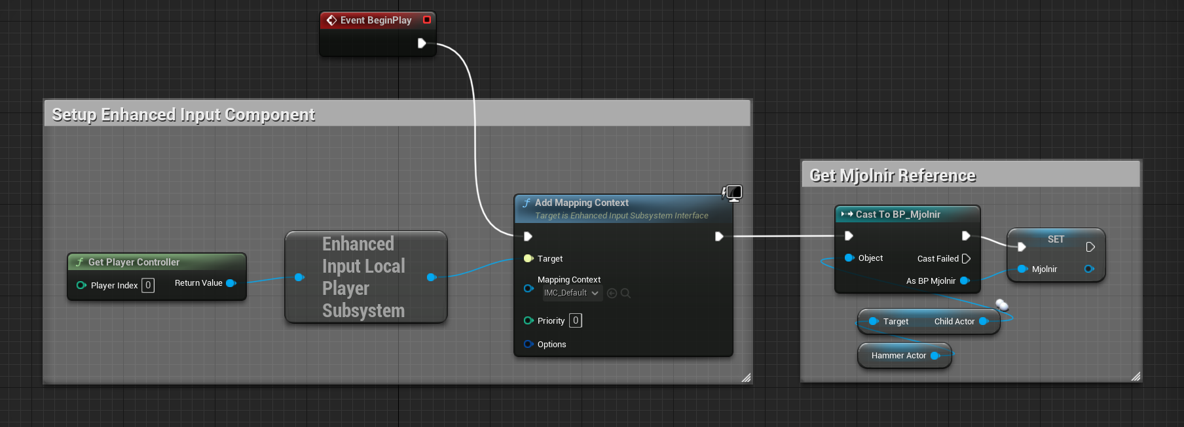The height and width of the screenshot is (427, 1184).
Task: Click the Player Index input pin
Action: pos(81,285)
